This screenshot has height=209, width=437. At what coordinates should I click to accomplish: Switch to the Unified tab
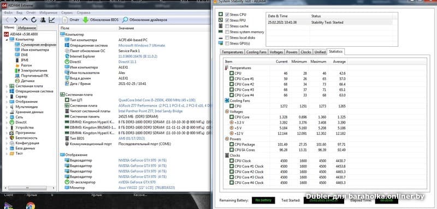click(x=320, y=52)
